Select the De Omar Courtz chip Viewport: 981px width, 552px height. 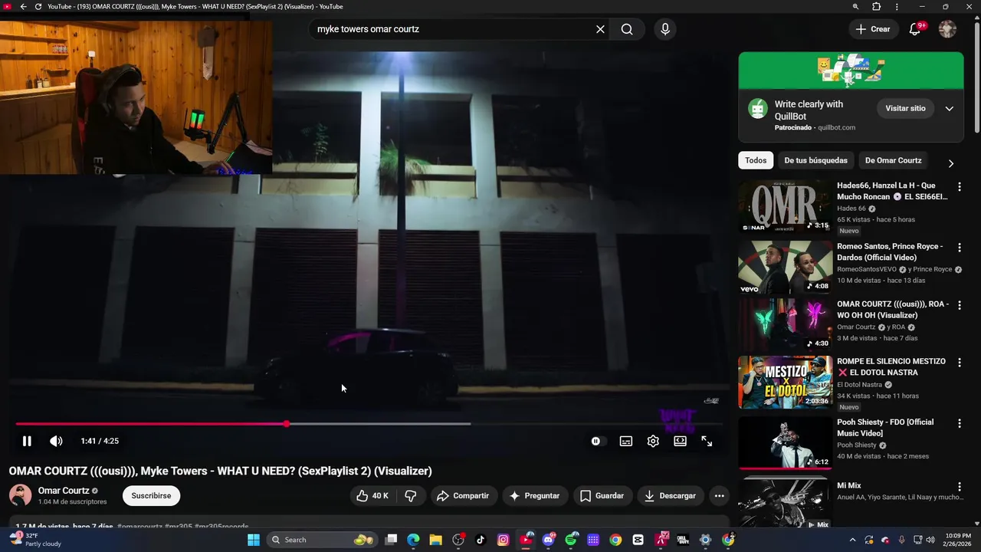(x=893, y=160)
